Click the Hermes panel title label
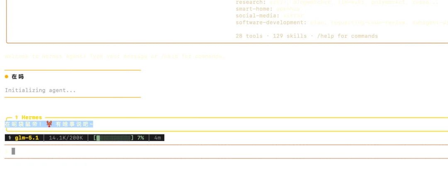The width and height of the screenshot is (448, 173). pos(32,117)
